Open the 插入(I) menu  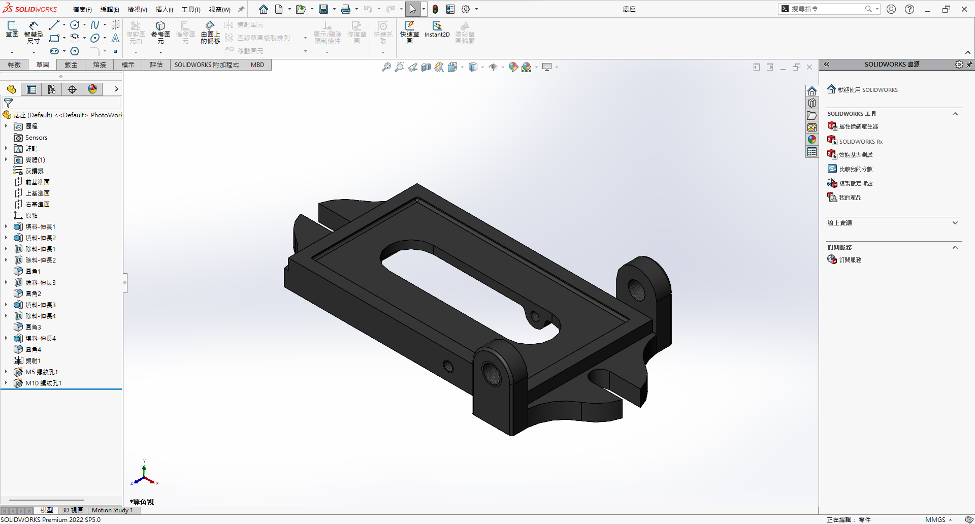point(164,10)
